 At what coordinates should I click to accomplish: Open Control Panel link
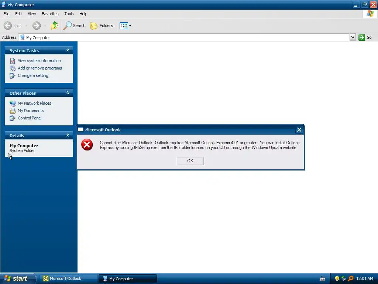30,118
